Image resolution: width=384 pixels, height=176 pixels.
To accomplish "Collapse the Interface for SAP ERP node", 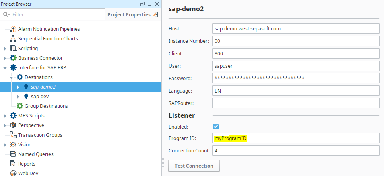I will click(5, 68).
